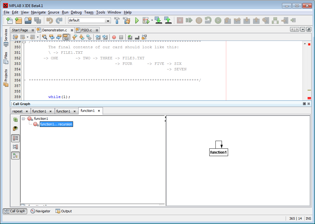Toggle the Show Callers graph button
Screen dimensions: 315x224
15,147
